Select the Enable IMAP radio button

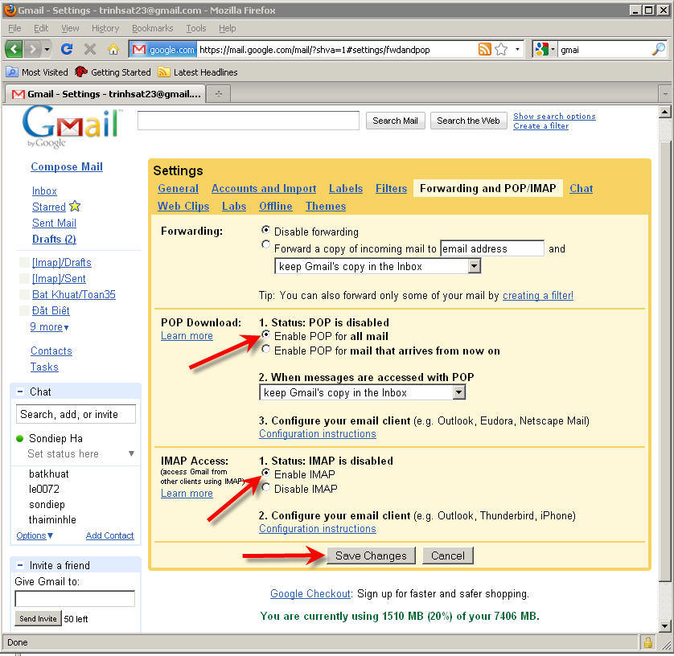[x=265, y=473]
